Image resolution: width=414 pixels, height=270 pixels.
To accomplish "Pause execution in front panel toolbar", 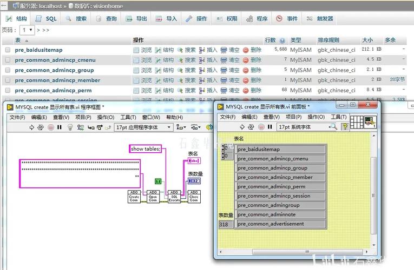I will click(x=270, y=127).
